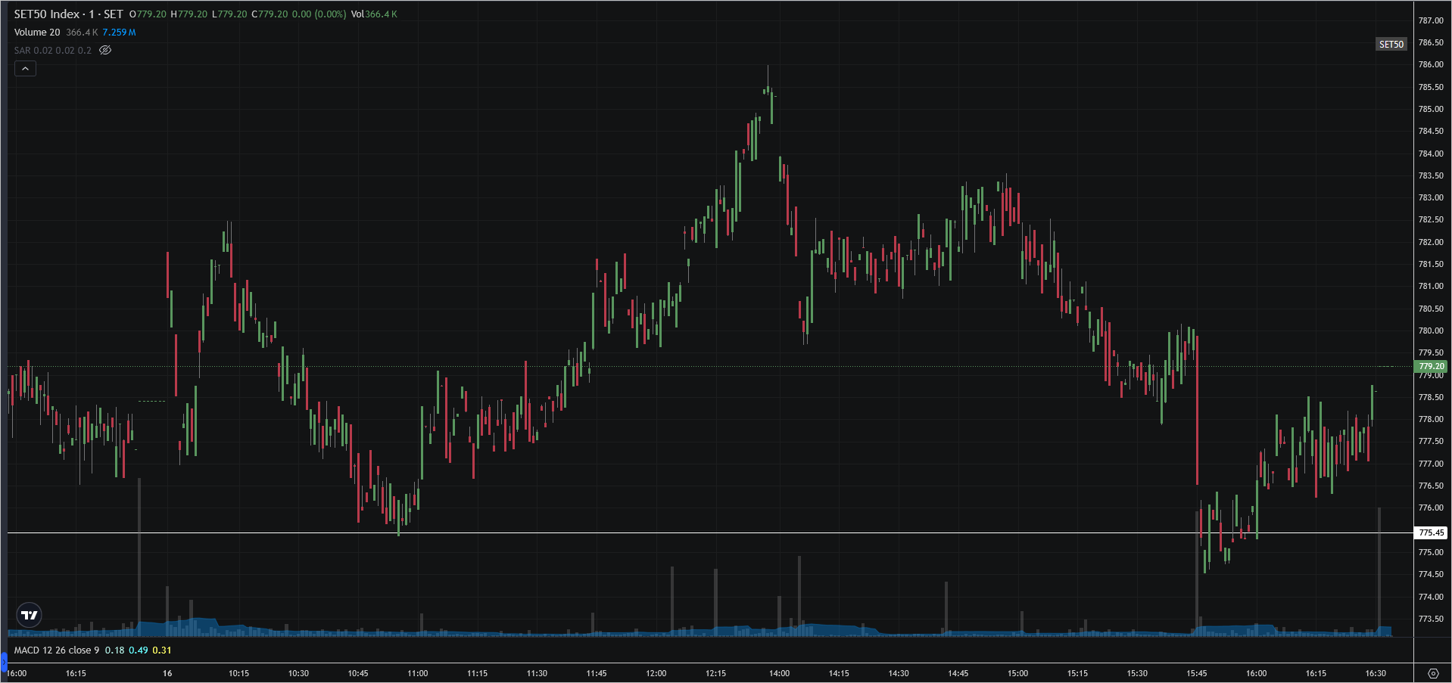
Task: Click the 0.00 (0.00%) change value
Action: (x=319, y=14)
